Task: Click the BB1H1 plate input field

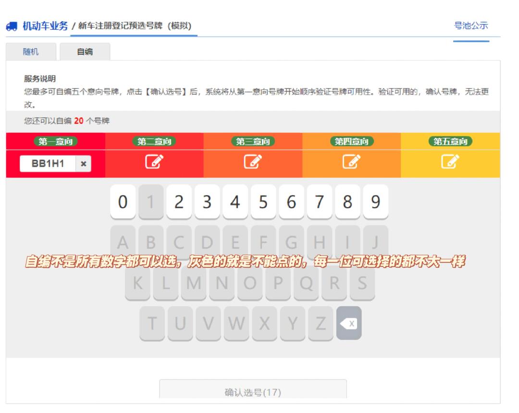Action: 48,163
